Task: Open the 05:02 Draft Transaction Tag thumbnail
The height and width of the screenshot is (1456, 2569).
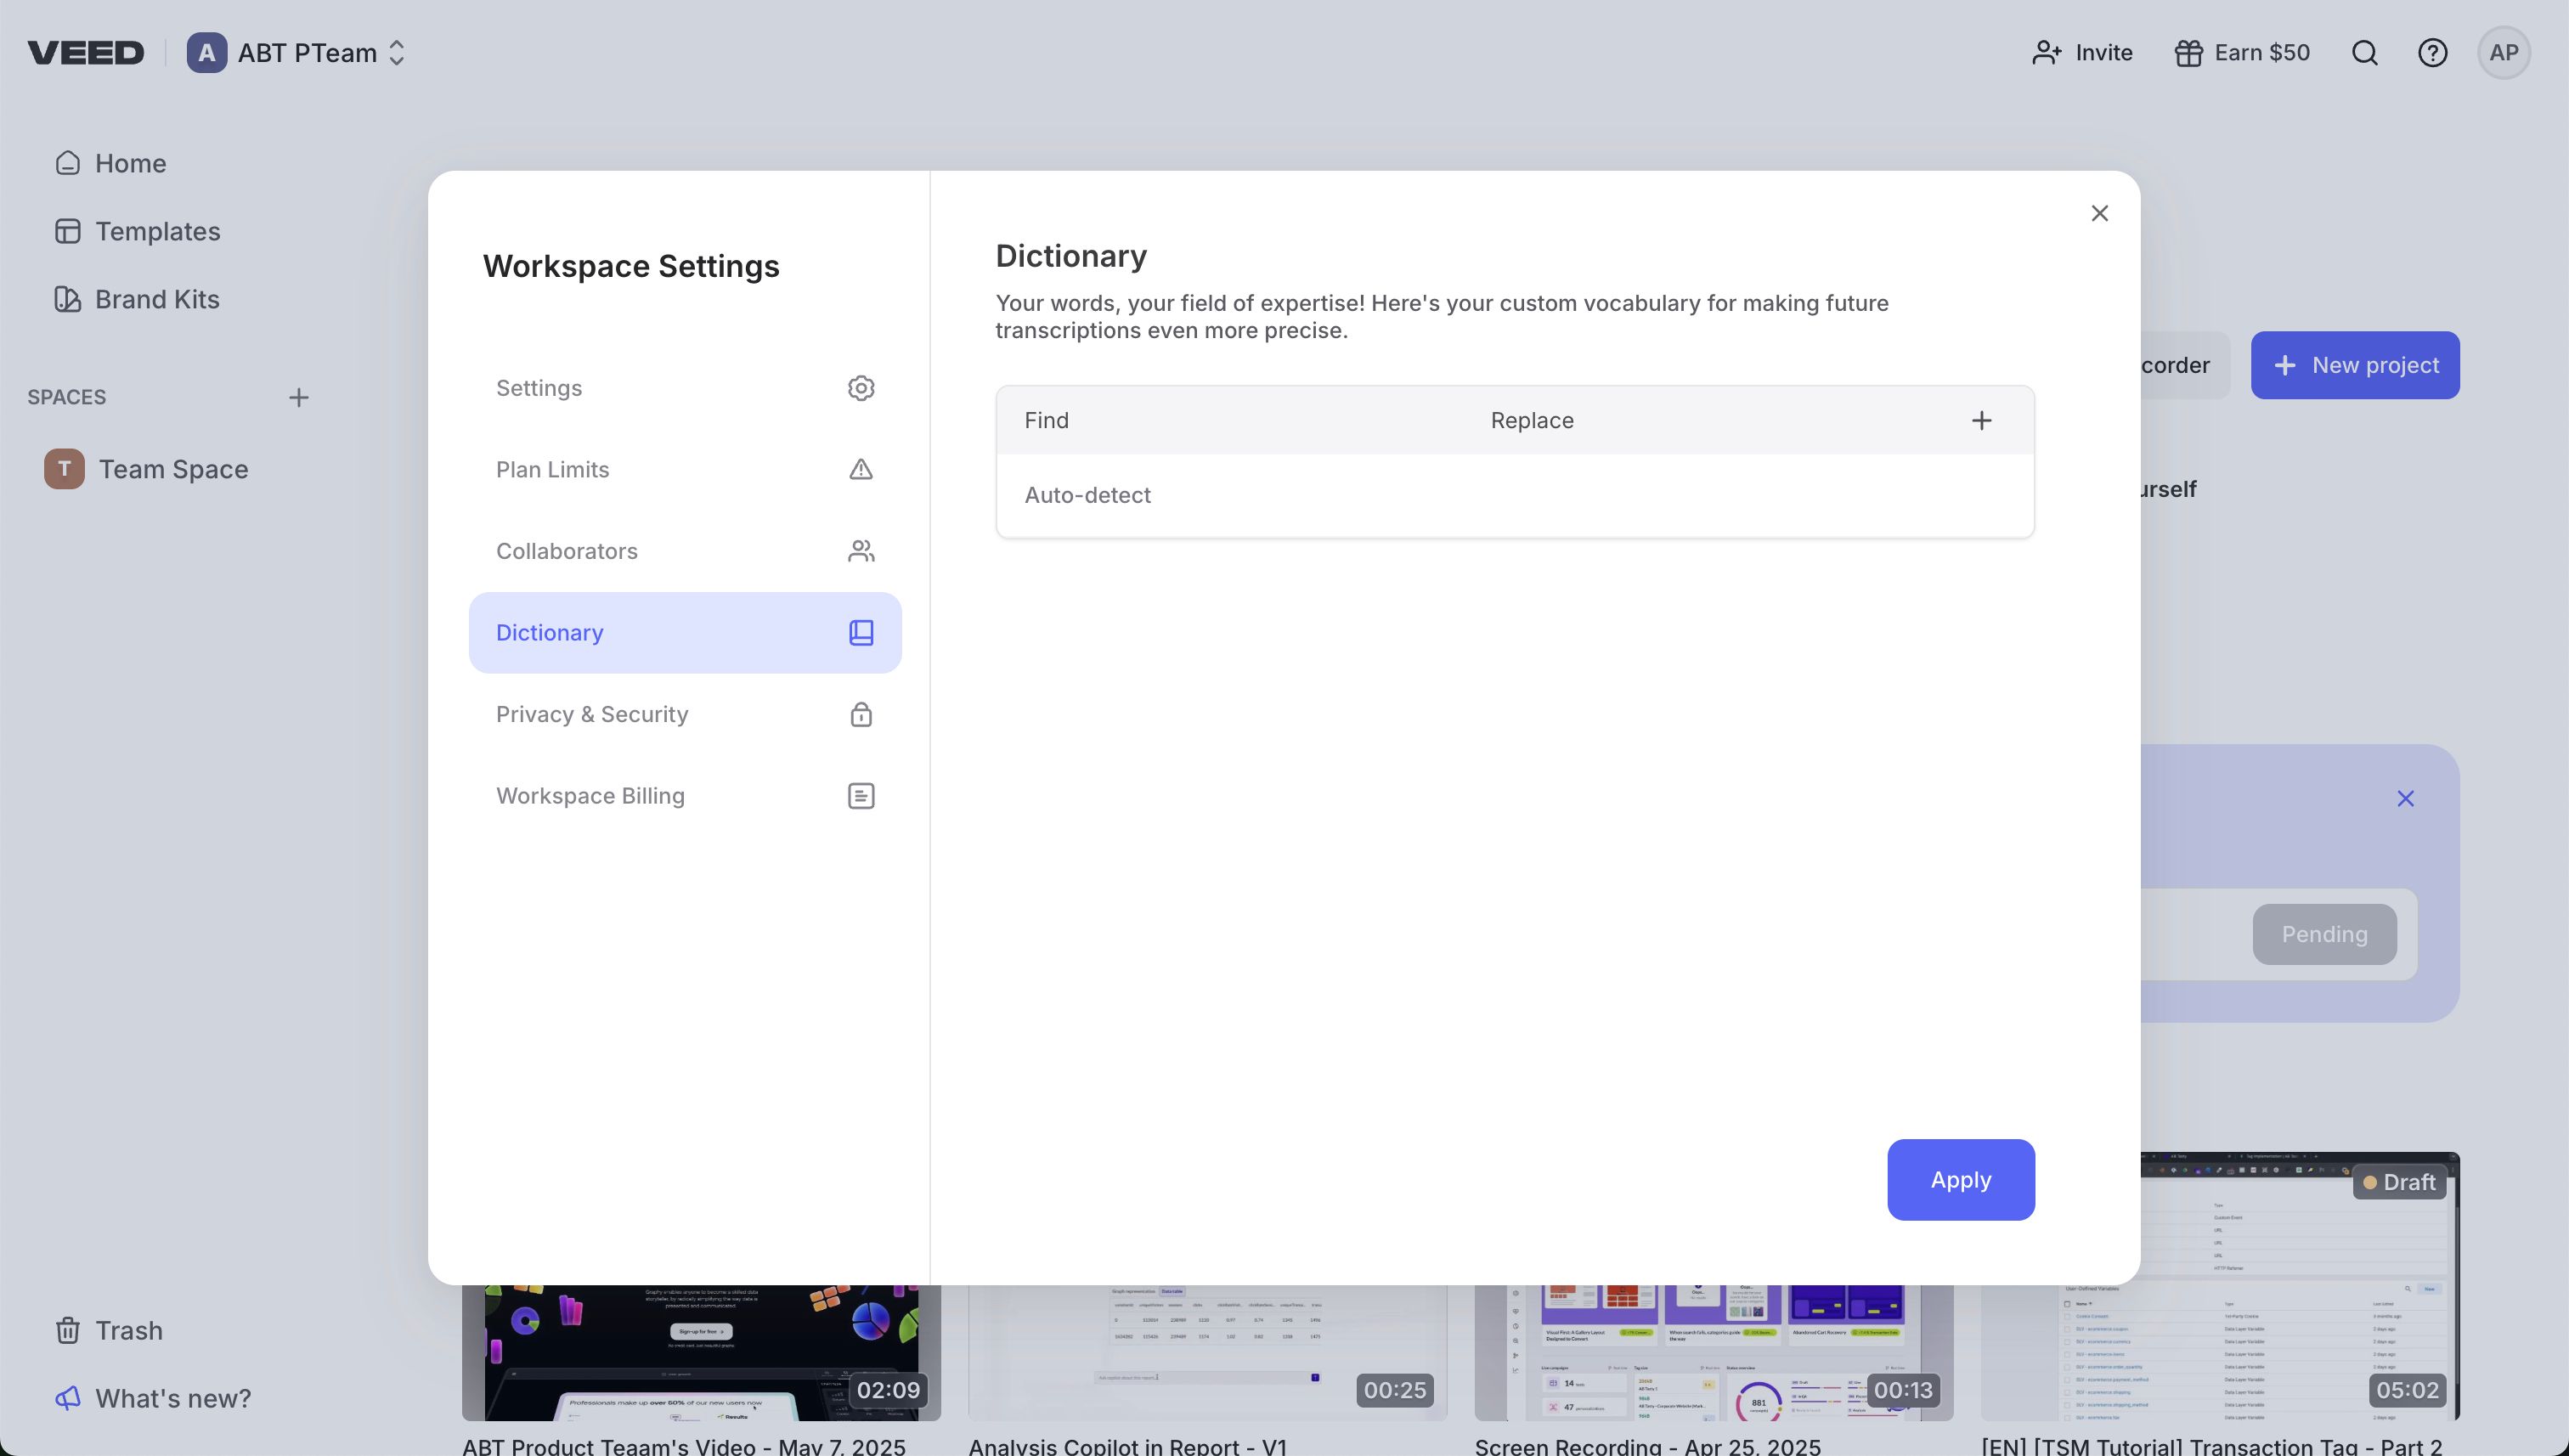Action: click(2300, 1286)
